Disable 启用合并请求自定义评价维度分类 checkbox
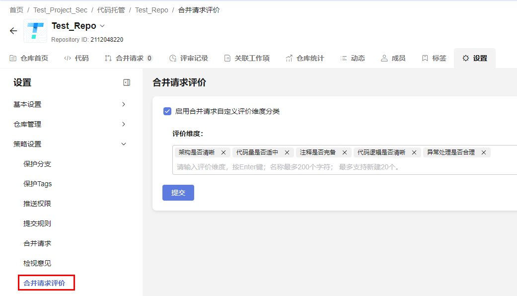The height and width of the screenshot is (296, 517). 167,111
